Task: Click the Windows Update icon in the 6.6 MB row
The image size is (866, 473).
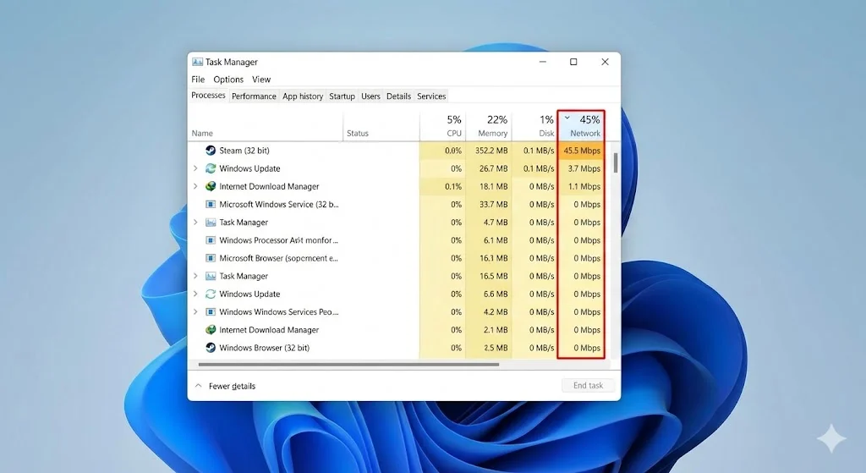Action: [x=211, y=294]
